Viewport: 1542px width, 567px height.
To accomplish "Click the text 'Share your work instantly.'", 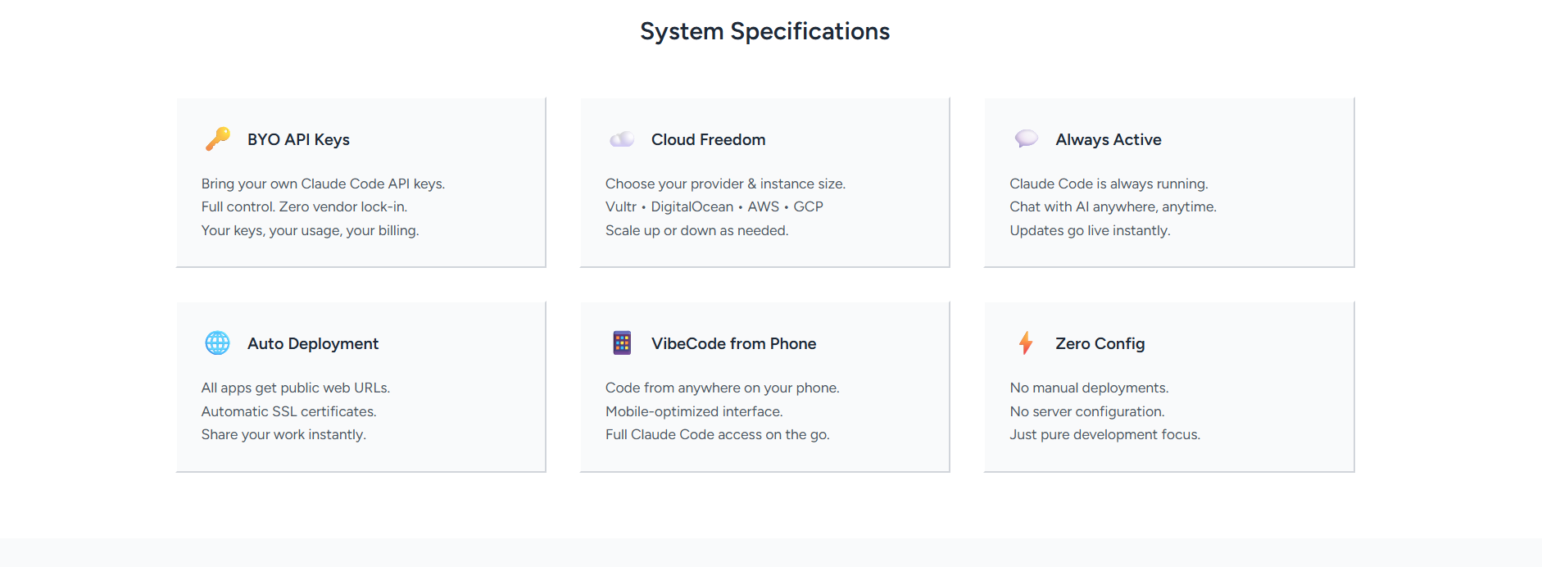I will [x=283, y=434].
